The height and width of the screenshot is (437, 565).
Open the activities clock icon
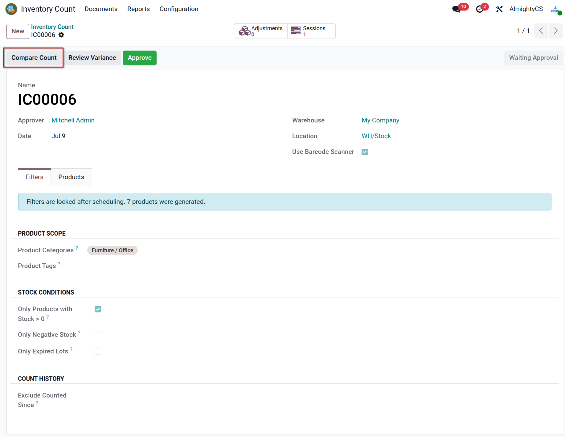click(x=480, y=9)
